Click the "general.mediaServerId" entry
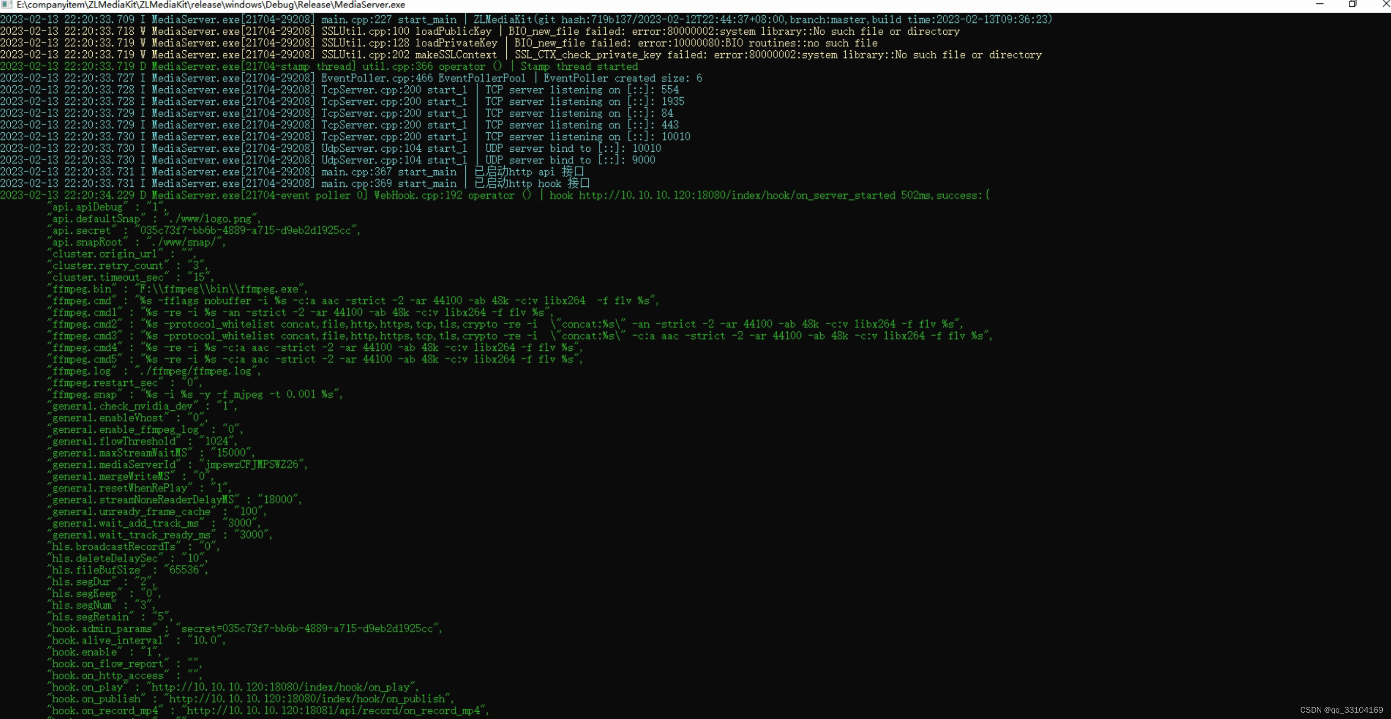The height and width of the screenshot is (719, 1391). pyautogui.click(x=178, y=464)
